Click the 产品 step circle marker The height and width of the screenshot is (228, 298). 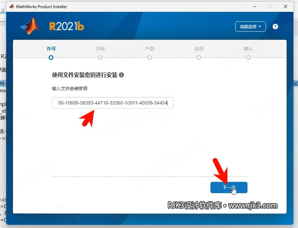[x=149, y=57]
